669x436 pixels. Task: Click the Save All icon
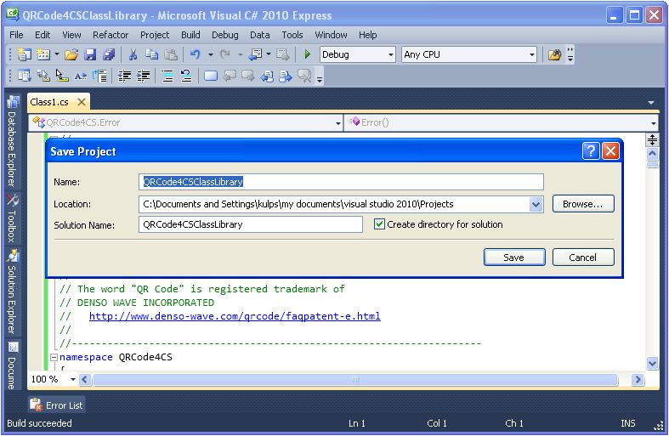click(x=109, y=54)
